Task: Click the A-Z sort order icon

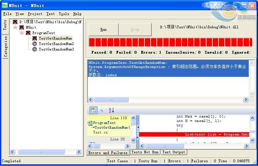Action: (x=111, y=110)
